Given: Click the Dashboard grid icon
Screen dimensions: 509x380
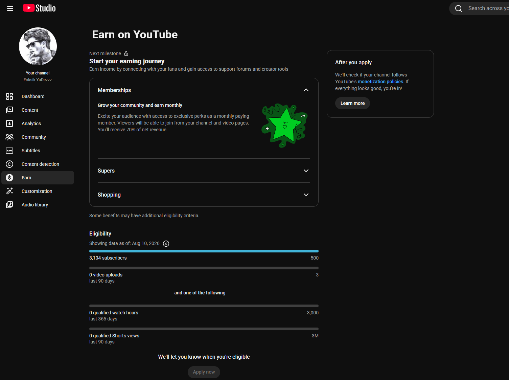Looking at the screenshot, I should click(x=9, y=96).
